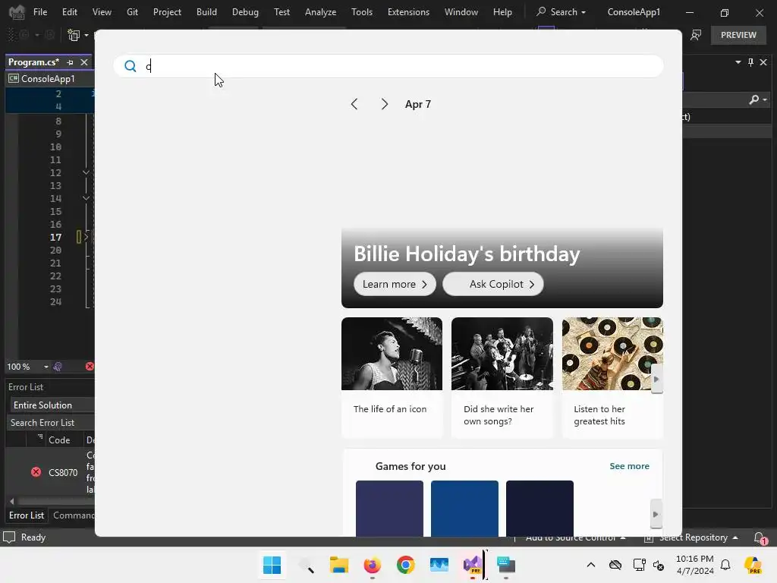The image size is (777, 583).
Task: Open the Build menu
Action: coord(206,12)
